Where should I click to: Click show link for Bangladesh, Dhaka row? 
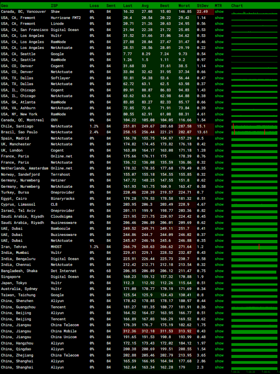pos(219,271)
